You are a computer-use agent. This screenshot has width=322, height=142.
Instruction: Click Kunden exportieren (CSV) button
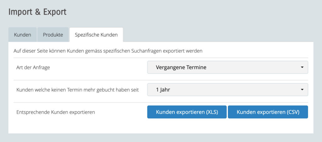click(x=268, y=112)
